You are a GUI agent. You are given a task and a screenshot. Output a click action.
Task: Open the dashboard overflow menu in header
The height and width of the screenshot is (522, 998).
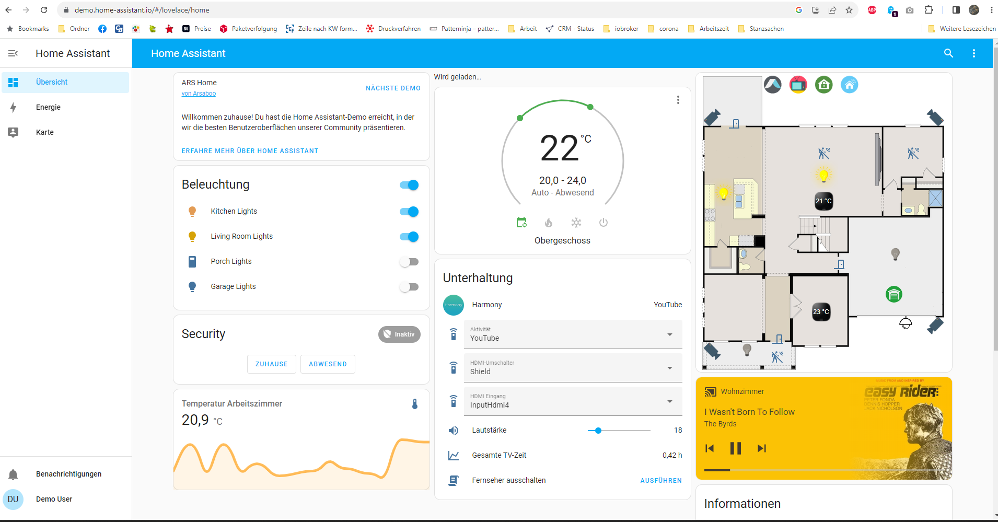pyautogui.click(x=973, y=53)
